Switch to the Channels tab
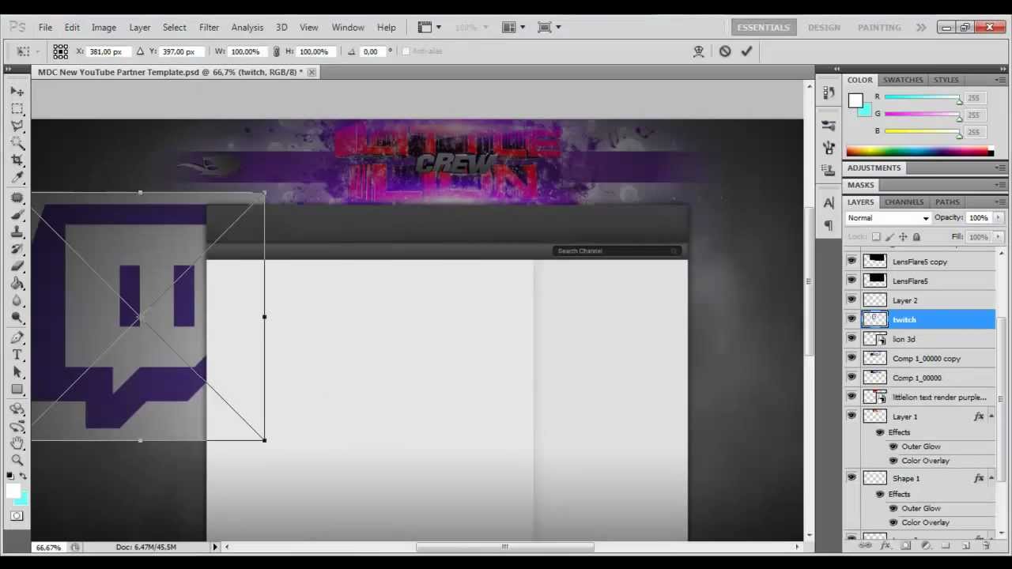The width and height of the screenshot is (1012, 569). click(904, 202)
